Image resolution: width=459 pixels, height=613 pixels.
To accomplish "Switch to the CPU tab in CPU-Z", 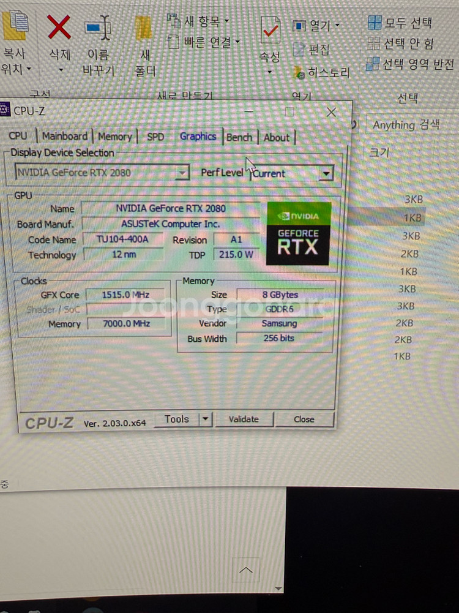I will coord(18,136).
